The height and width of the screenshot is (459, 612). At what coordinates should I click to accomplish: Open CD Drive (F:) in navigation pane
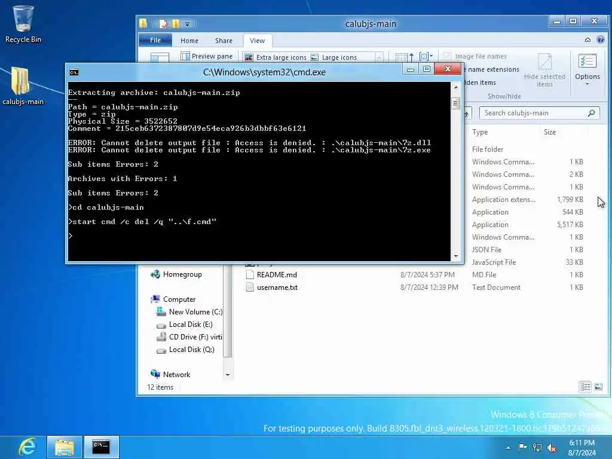[189, 337]
